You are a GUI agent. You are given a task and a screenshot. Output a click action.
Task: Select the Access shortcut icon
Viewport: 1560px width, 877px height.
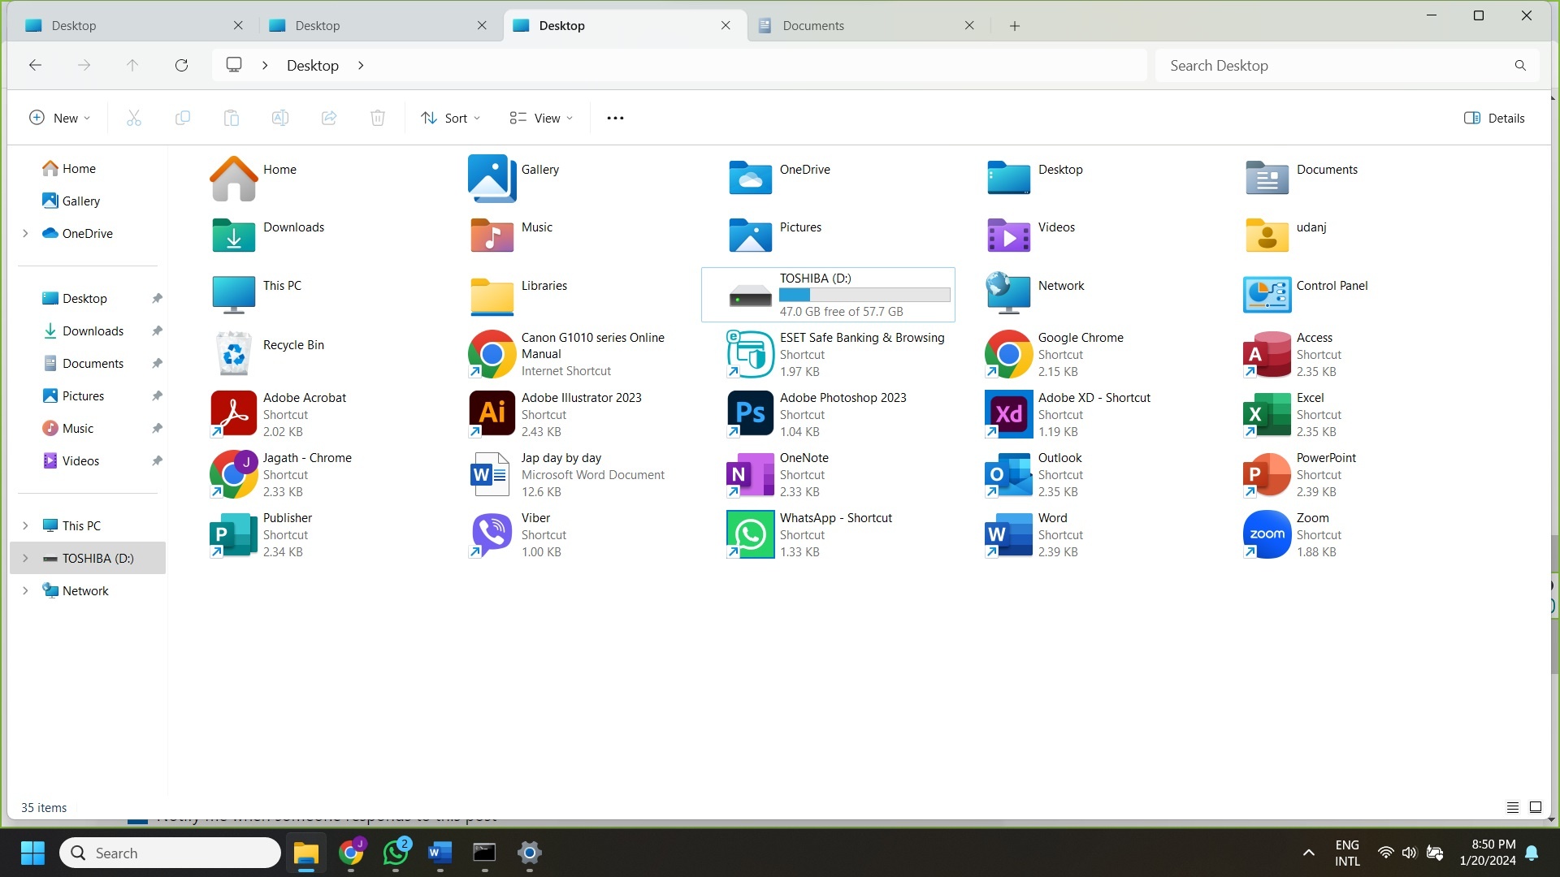1267,354
